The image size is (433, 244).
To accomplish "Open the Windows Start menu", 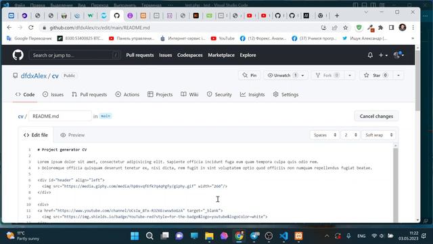I will click(135, 236).
